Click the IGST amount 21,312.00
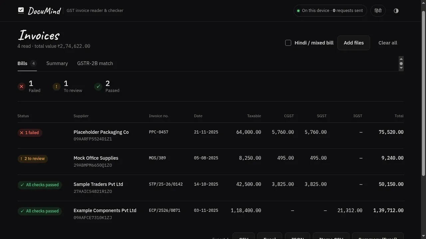 click(x=350, y=210)
